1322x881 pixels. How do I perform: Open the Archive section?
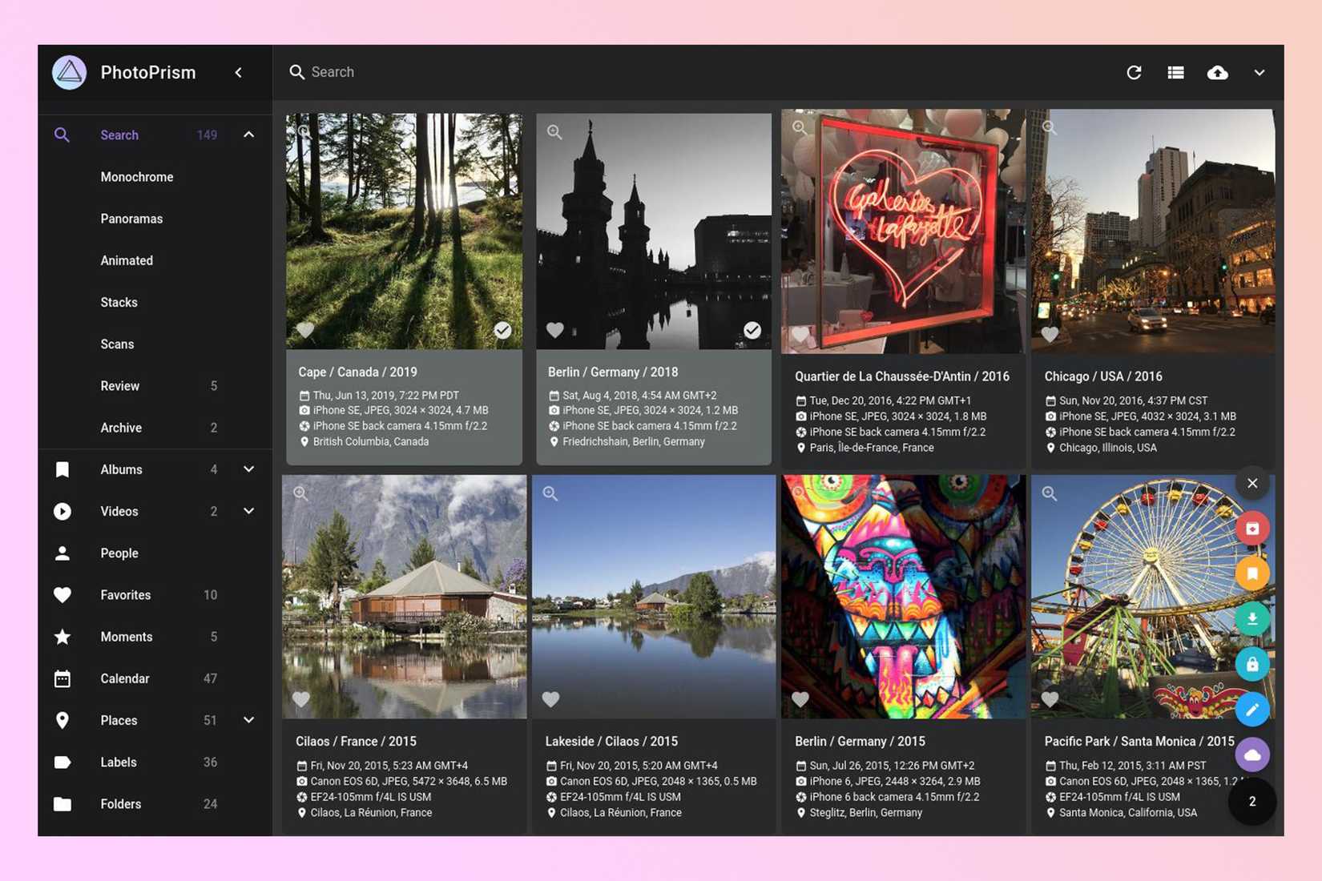point(121,428)
